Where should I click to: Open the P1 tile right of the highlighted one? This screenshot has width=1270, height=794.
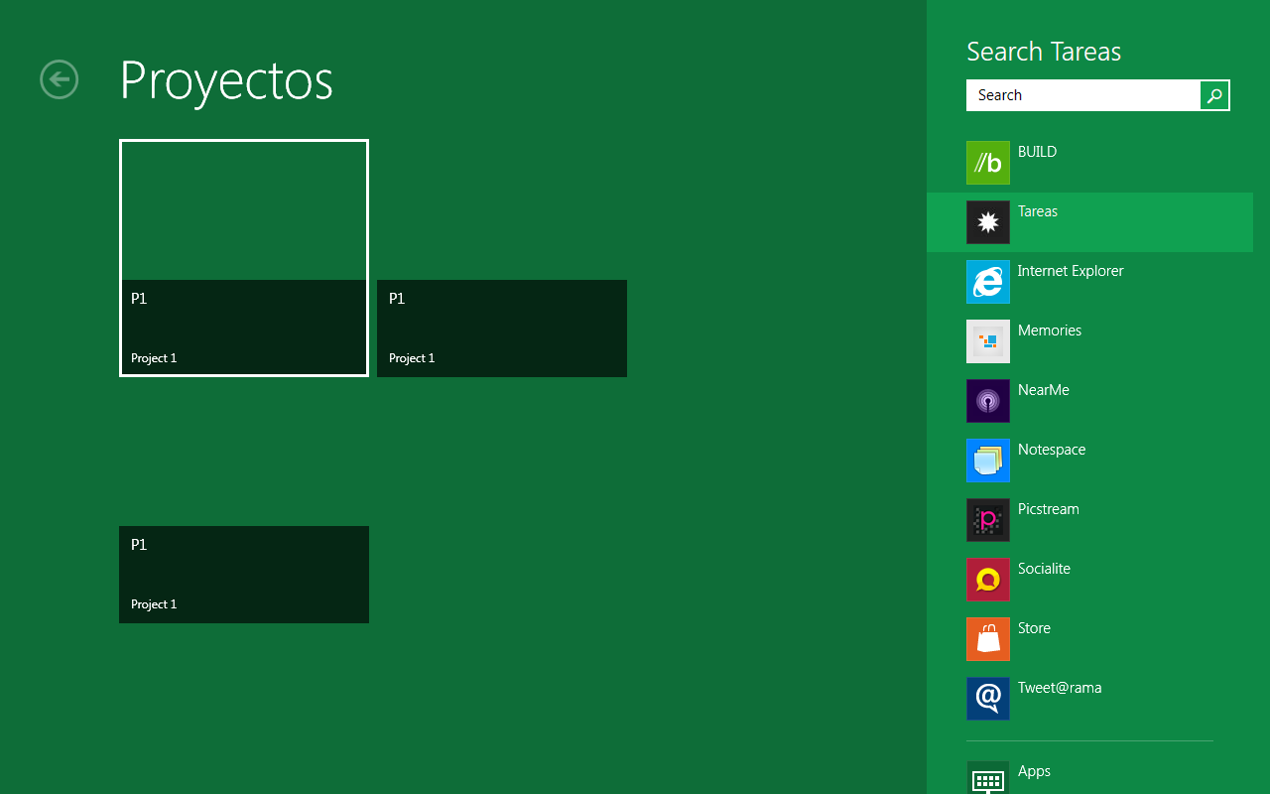click(501, 329)
